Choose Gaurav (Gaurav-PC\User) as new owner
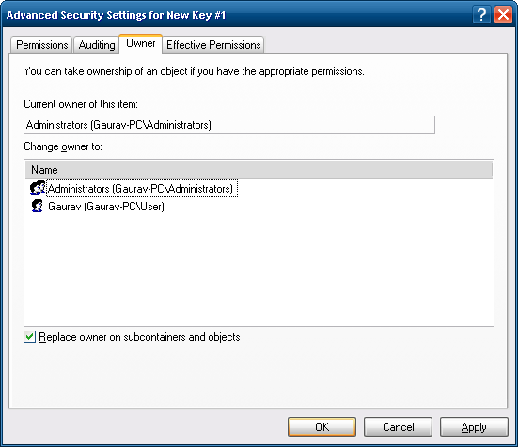The width and height of the screenshot is (518, 447). [106, 207]
